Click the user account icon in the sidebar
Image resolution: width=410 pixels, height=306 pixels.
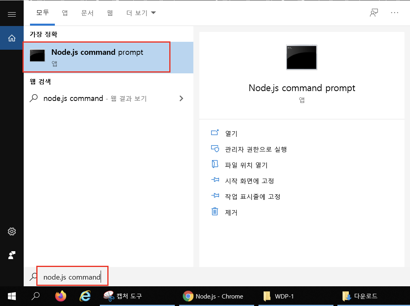12,255
